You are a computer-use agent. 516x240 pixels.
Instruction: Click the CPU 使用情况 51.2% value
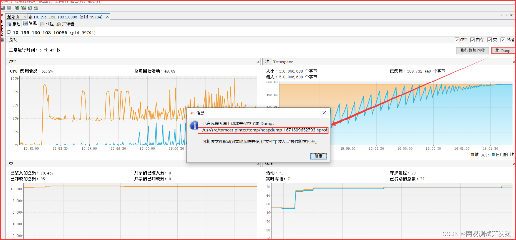click(x=47, y=71)
